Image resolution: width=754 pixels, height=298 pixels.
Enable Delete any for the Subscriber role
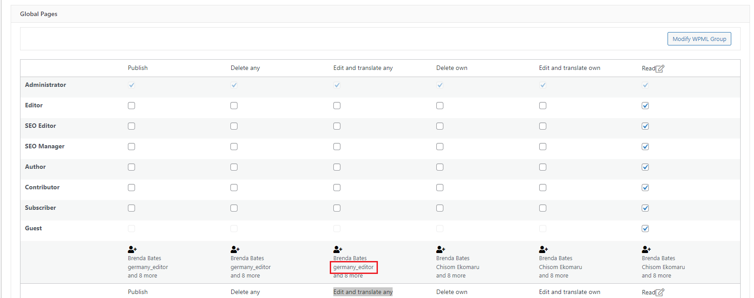pyautogui.click(x=234, y=208)
